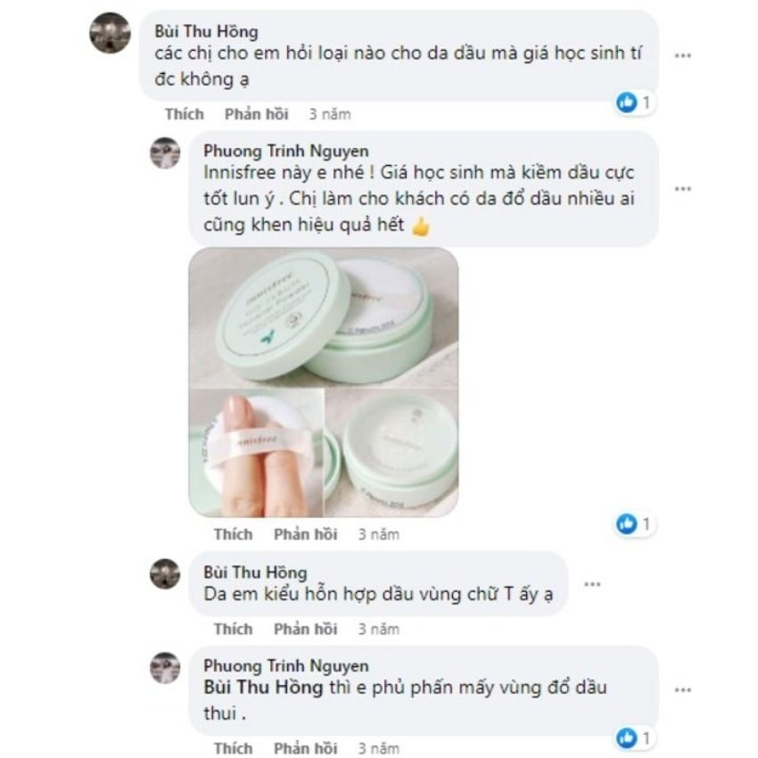Open Phuong Trinh Nguyen's profile name link
Image resolution: width=758 pixels, height=758 pixels.
(285, 150)
